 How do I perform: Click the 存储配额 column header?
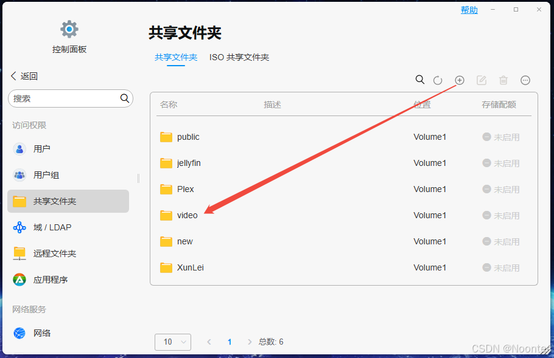pos(499,105)
